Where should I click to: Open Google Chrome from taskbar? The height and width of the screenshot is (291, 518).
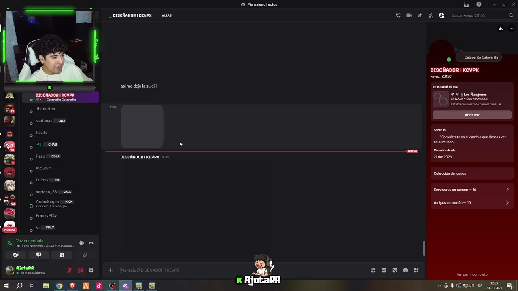[x=59, y=286]
